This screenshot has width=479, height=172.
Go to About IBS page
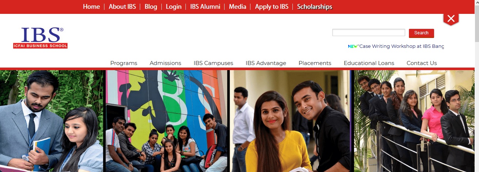pos(122,7)
